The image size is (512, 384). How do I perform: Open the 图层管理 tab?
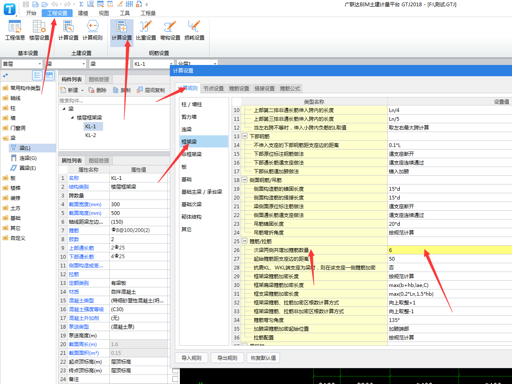click(x=99, y=160)
